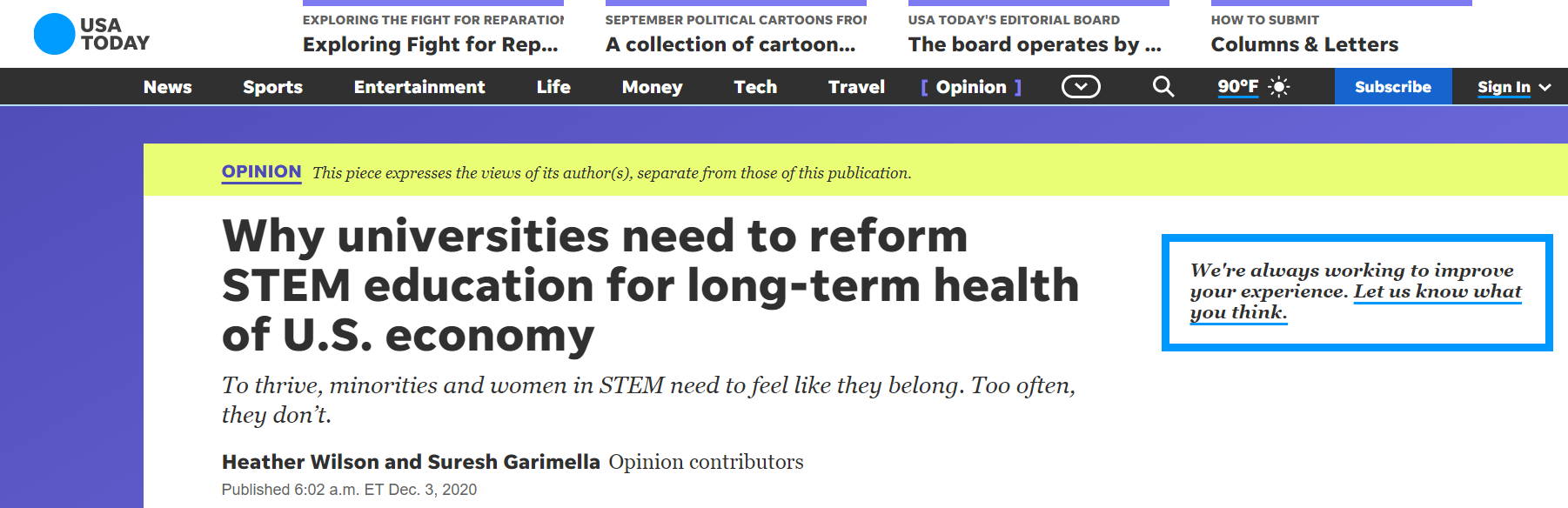This screenshot has width=1568, height=508.
Task: Select the Life menu item
Action: [x=553, y=87]
